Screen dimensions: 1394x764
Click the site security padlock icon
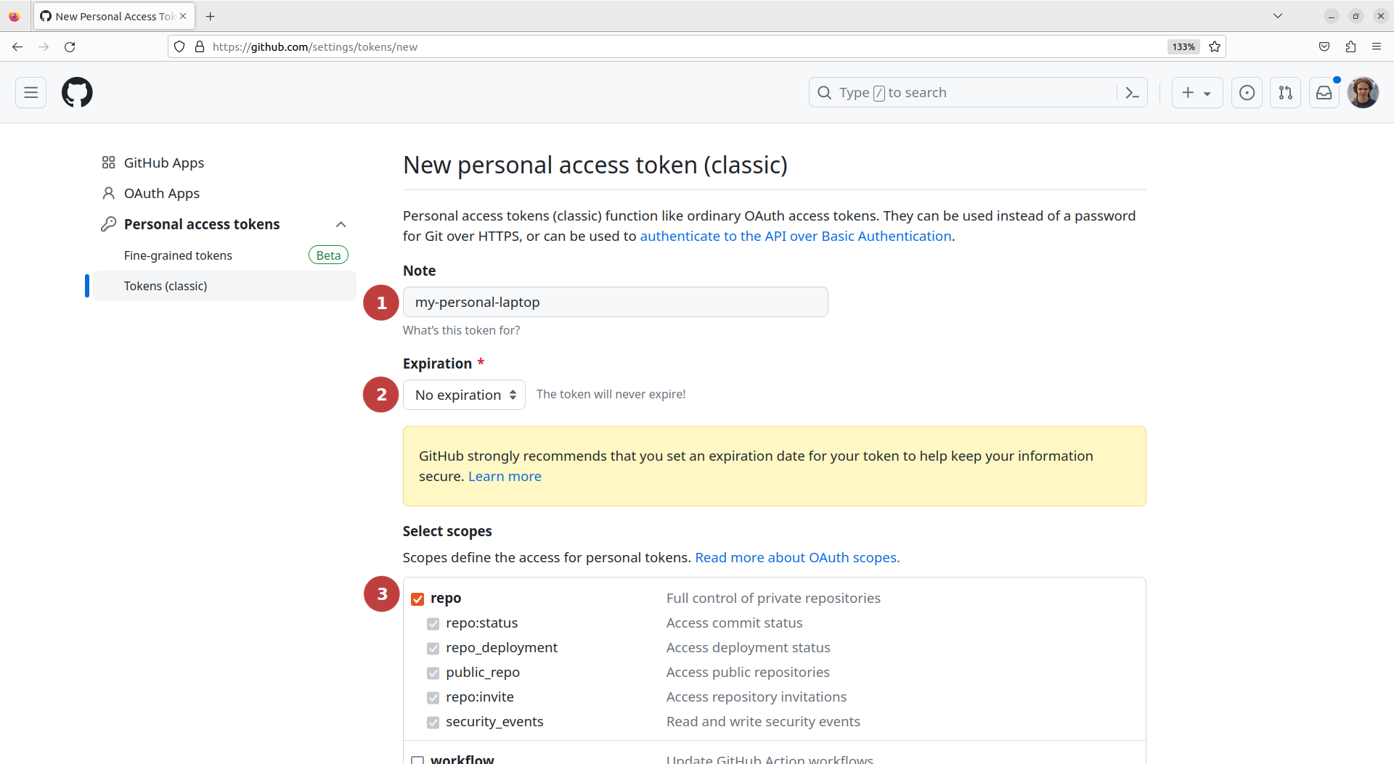click(x=200, y=46)
